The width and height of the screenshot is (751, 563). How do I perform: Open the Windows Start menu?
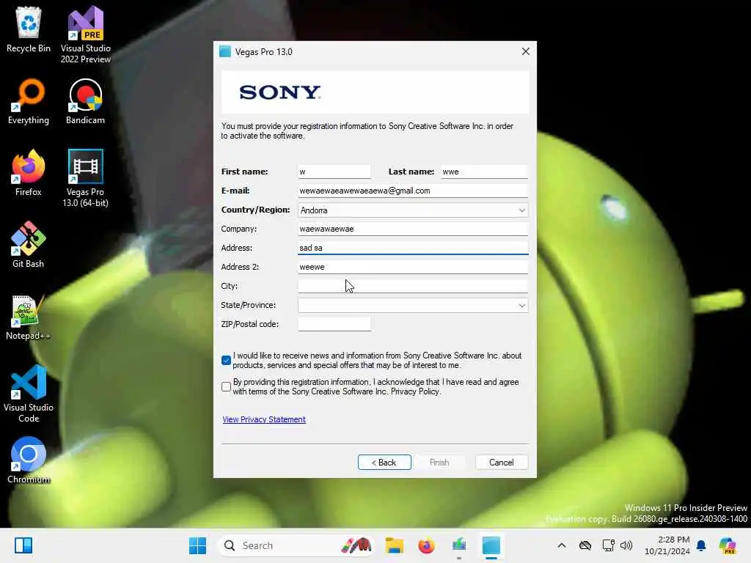[197, 545]
